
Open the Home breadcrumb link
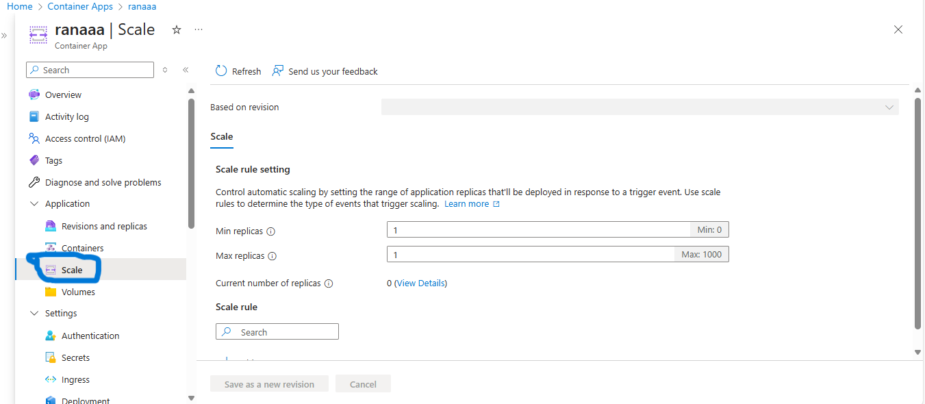coord(20,6)
